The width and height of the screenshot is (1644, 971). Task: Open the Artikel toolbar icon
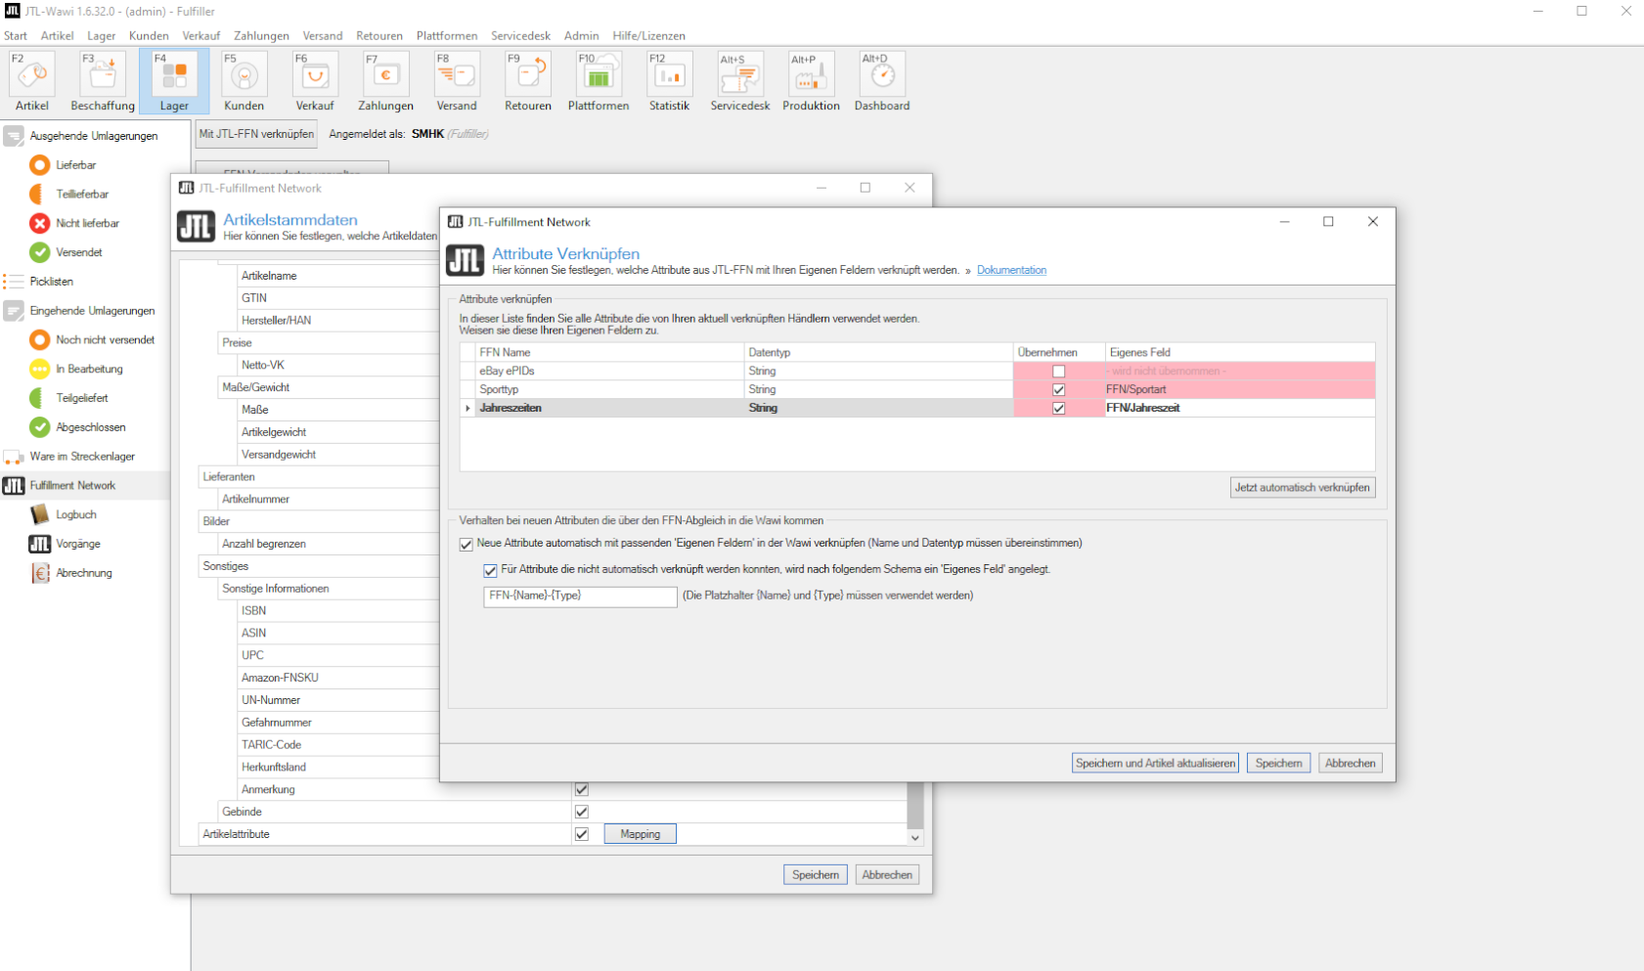coord(32,81)
